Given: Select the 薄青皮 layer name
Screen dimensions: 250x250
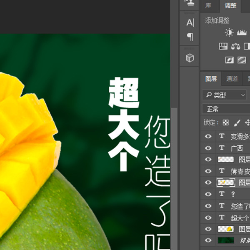Looking at the screenshot, I should (240, 171).
